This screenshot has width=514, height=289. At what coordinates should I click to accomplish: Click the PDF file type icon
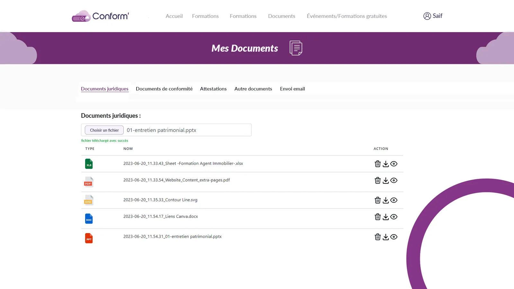coord(89,182)
